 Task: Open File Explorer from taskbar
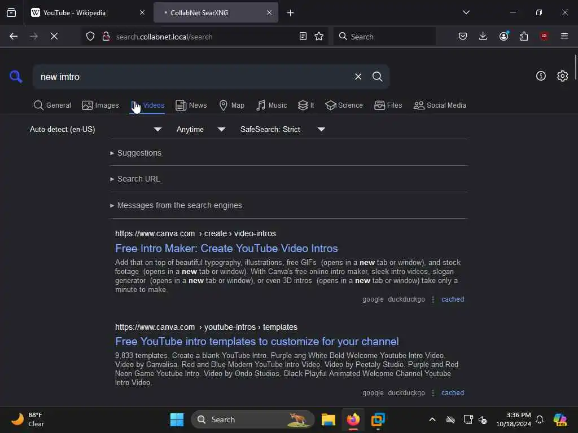(x=328, y=419)
